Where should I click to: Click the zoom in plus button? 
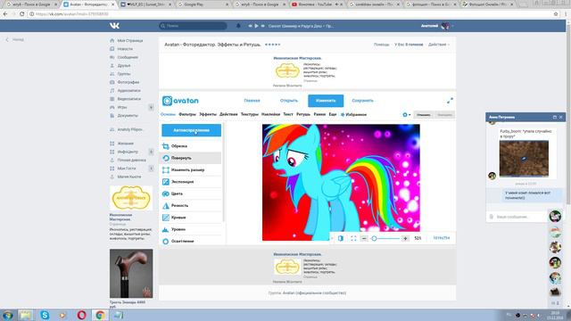(405, 238)
